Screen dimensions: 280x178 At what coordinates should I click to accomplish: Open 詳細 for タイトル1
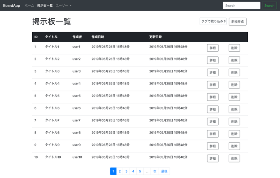pos(213,48)
